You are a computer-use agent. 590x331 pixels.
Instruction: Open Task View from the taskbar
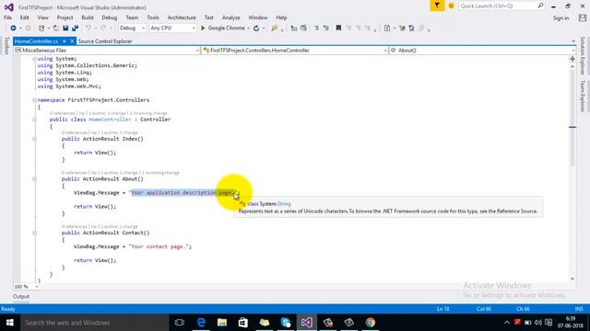tap(180, 323)
